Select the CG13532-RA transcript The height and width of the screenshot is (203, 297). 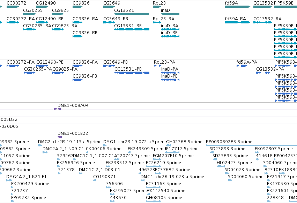tap(263, 22)
